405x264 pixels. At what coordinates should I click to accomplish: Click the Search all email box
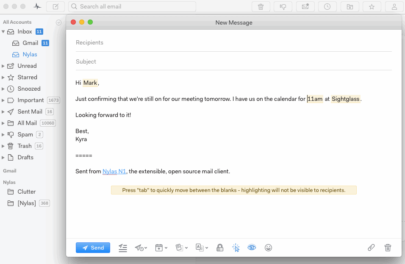point(132,7)
